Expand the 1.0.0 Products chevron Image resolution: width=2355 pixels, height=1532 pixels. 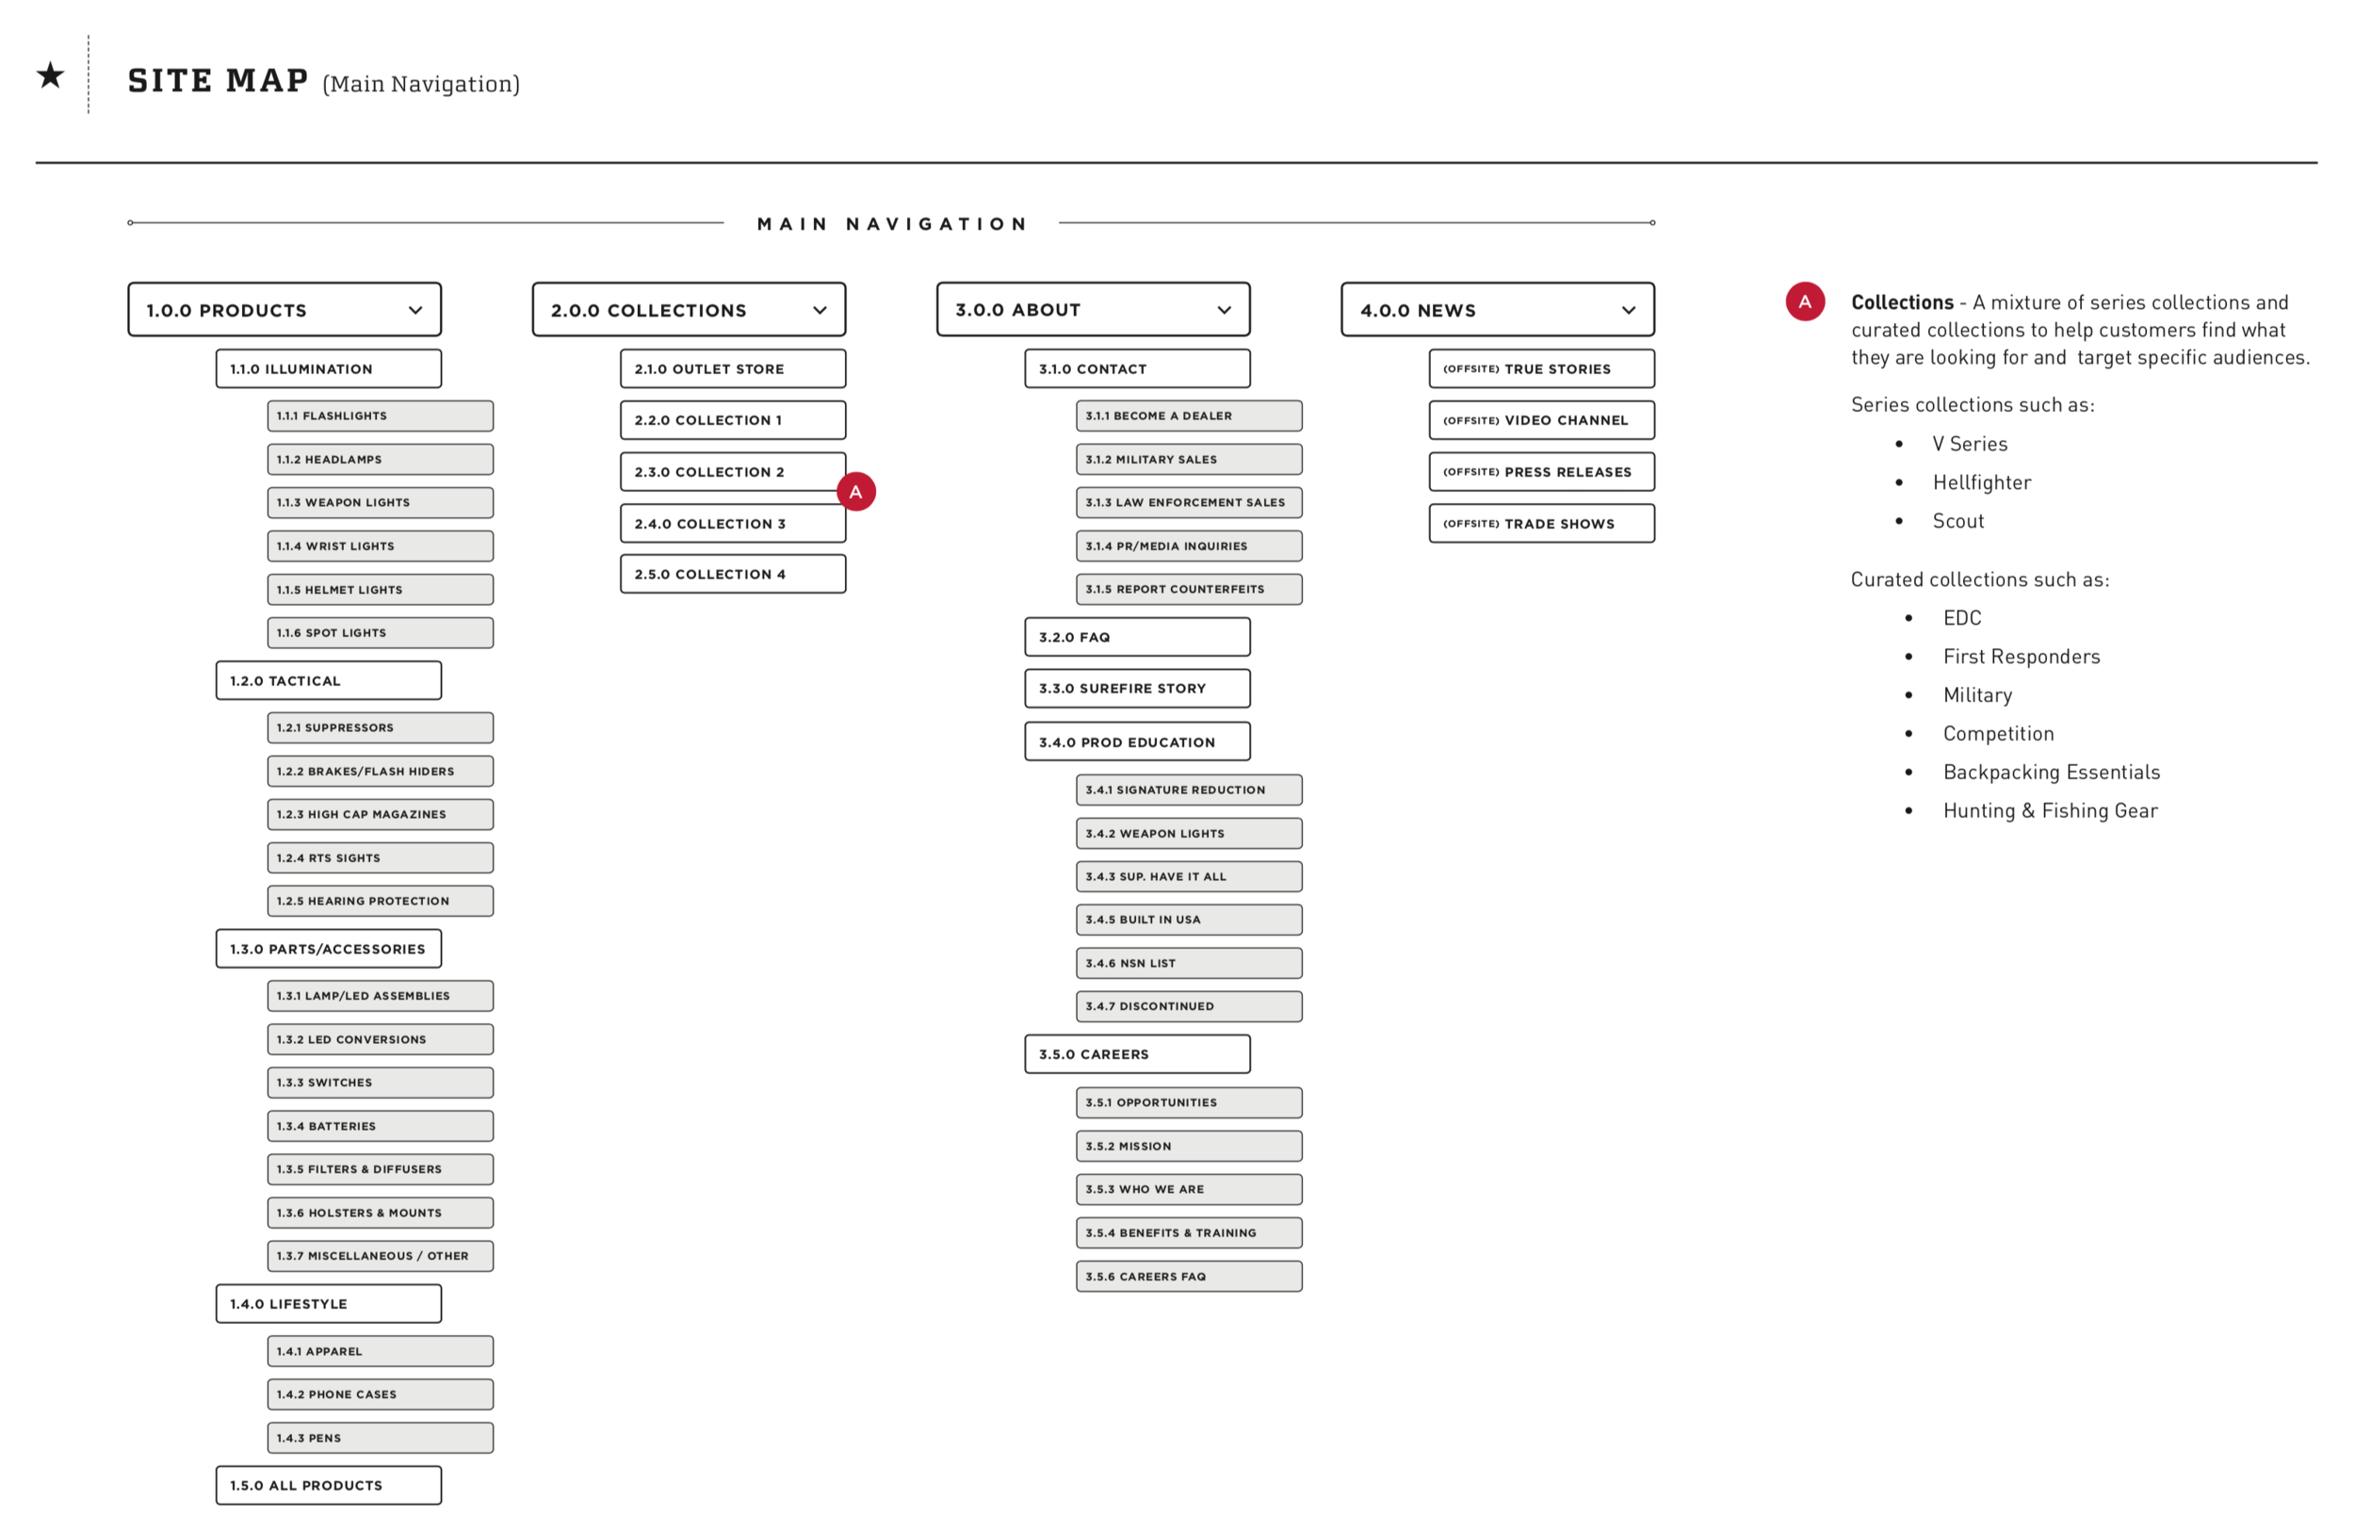(415, 311)
